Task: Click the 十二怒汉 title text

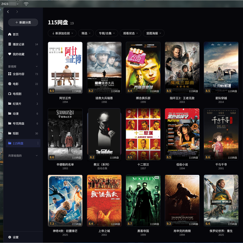Action: [x=143, y=164]
